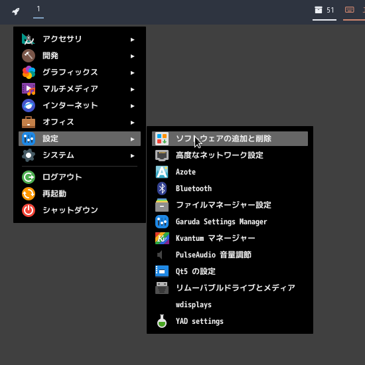The width and height of the screenshot is (365, 365).
Task: Click the インターネット globe icon
Action: point(29,106)
